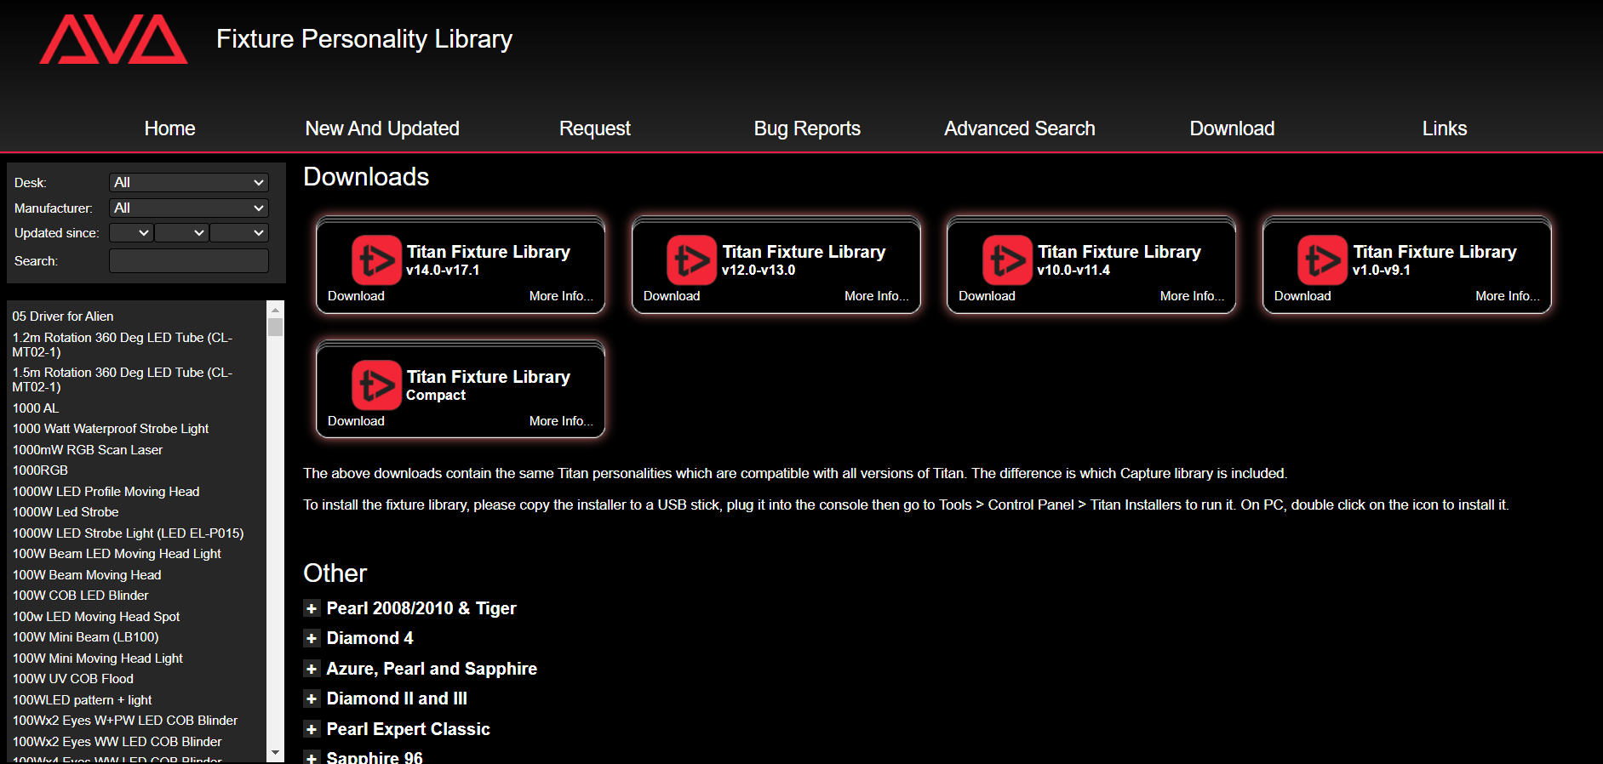
Task: Expand the Diamond 4 section
Action: point(312,639)
